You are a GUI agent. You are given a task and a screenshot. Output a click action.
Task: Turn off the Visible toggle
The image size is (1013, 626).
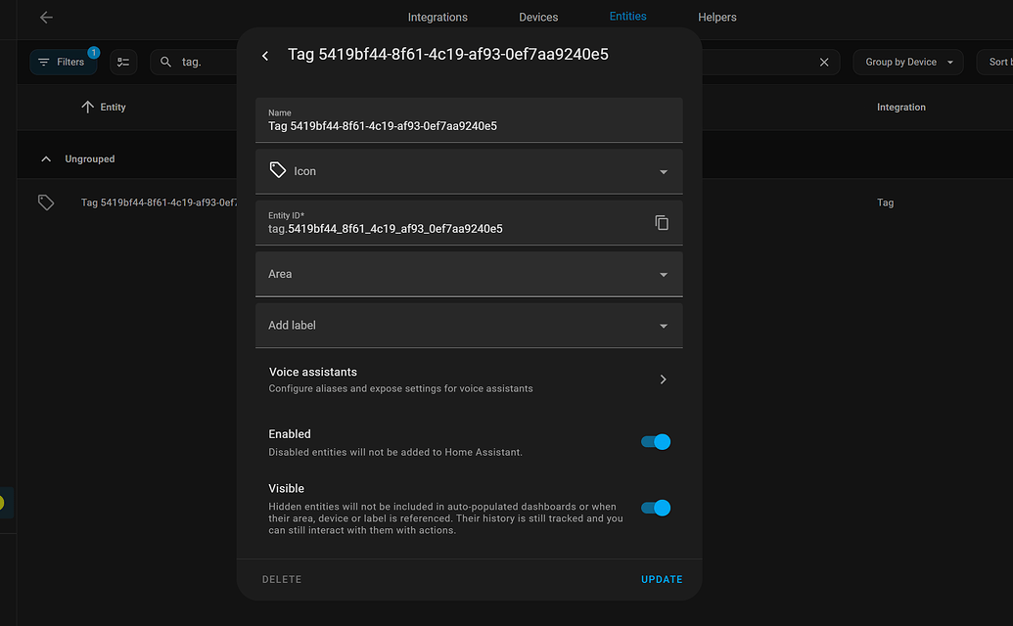click(655, 508)
